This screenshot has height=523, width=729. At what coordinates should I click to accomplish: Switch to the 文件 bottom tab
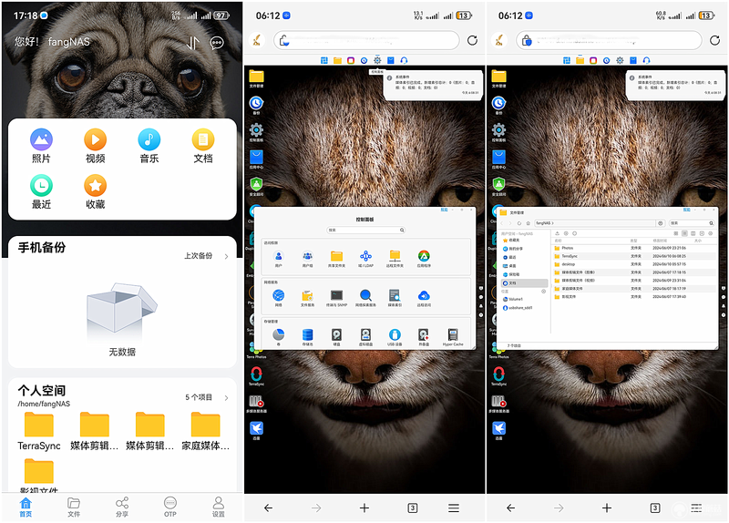[74, 508]
